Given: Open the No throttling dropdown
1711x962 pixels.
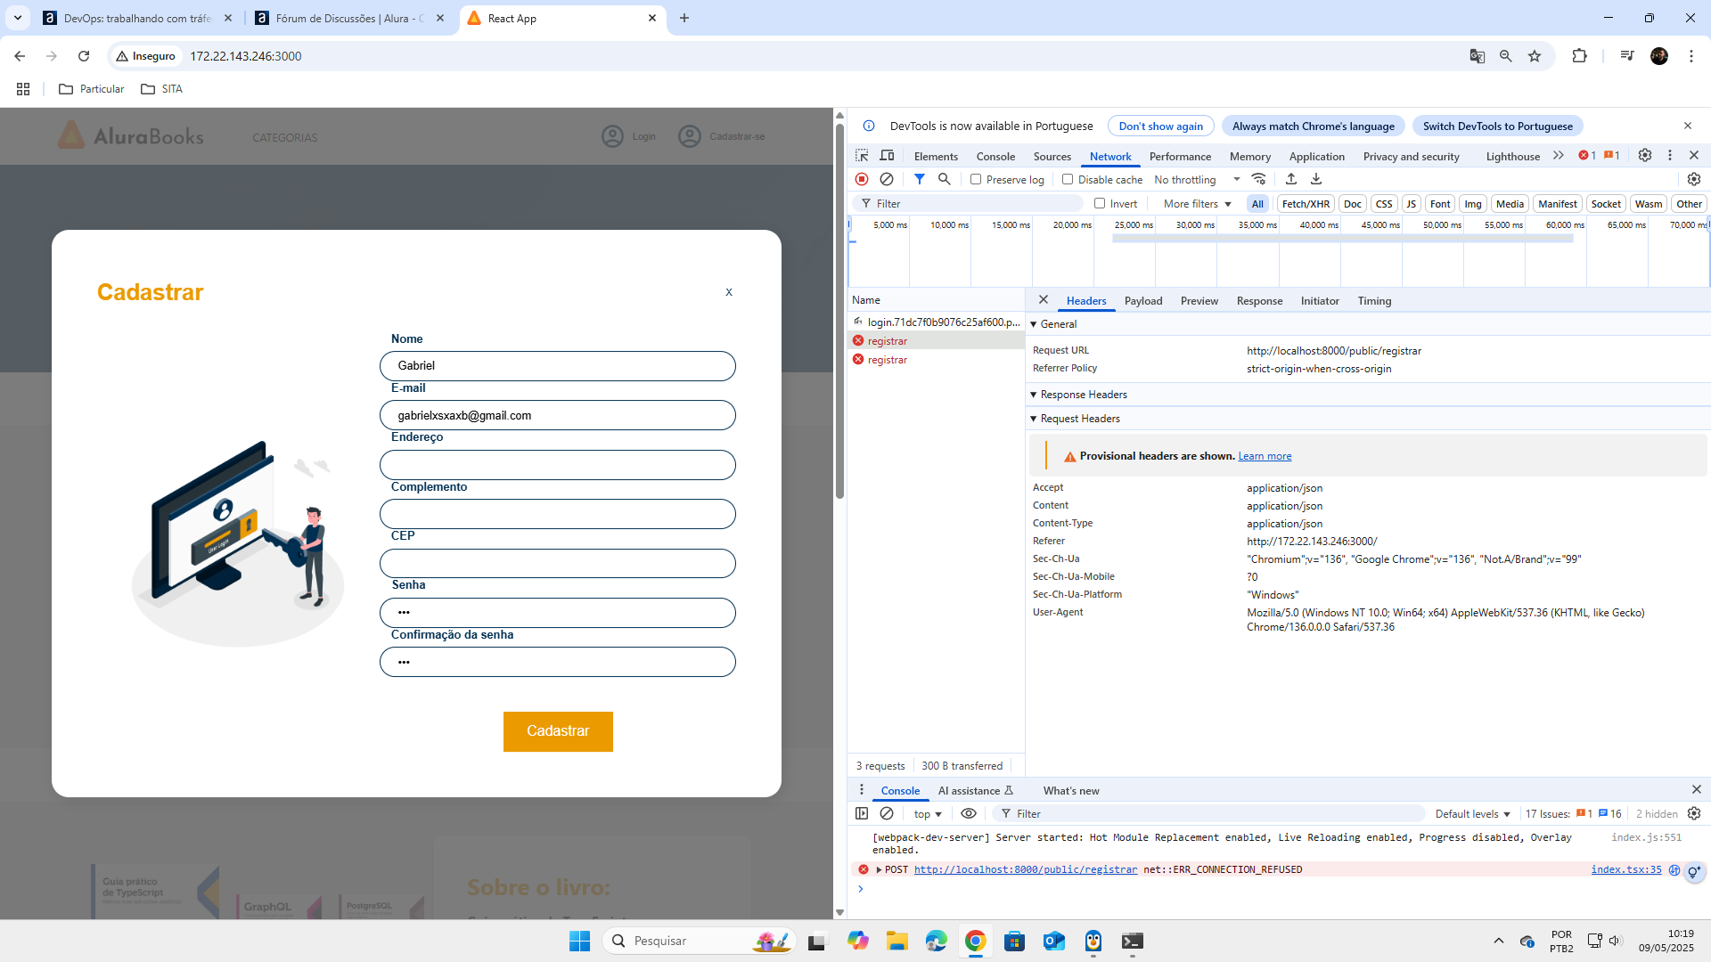Looking at the screenshot, I should 1197,180.
